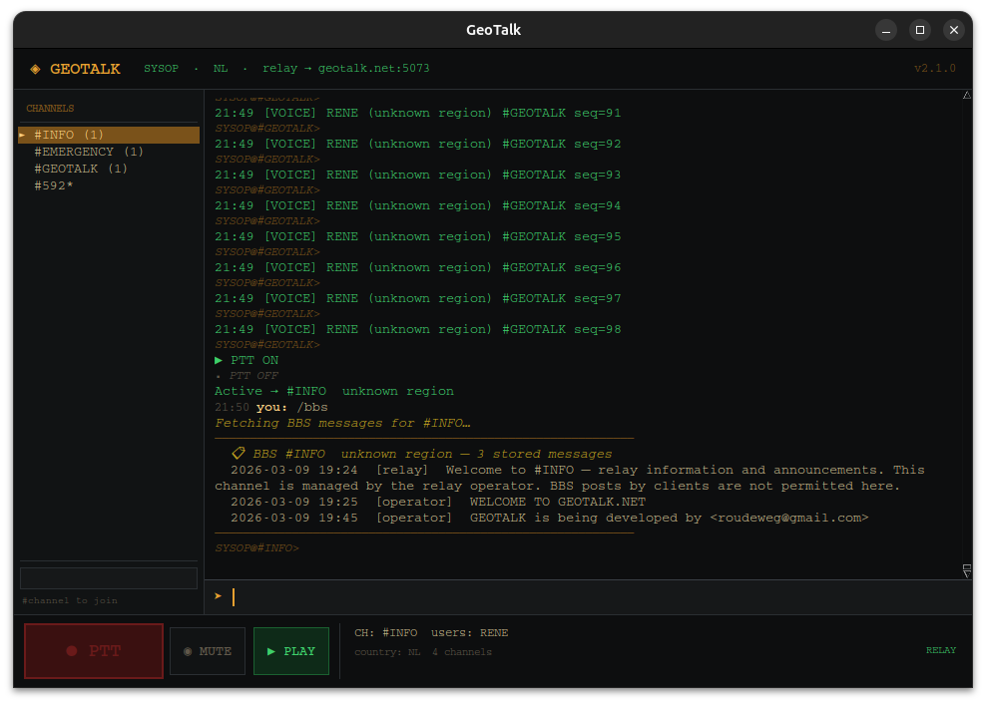The width and height of the screenshot is (986, 704).
Task: Click the roudeweg@gmail.com email address
Action: 788,518
